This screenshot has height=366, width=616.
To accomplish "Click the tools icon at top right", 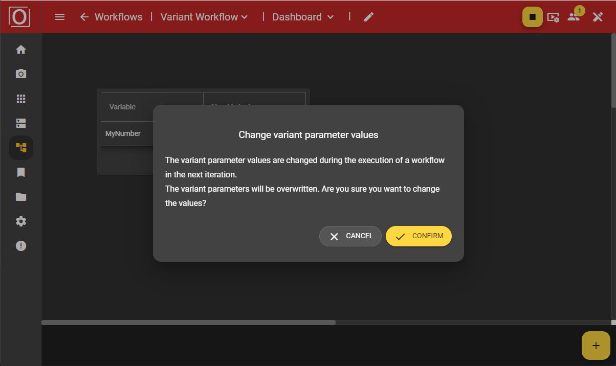I will click(x=598, y=17).
